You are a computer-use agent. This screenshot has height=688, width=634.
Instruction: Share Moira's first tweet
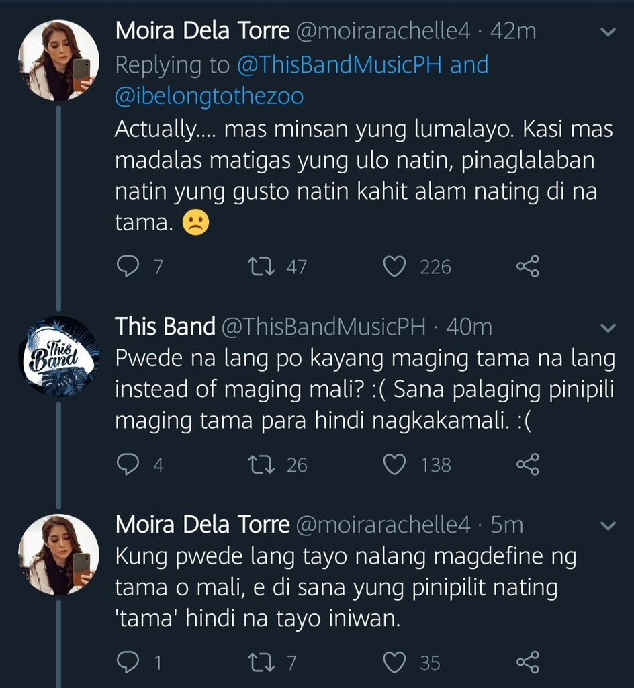(x=528, y=267)
